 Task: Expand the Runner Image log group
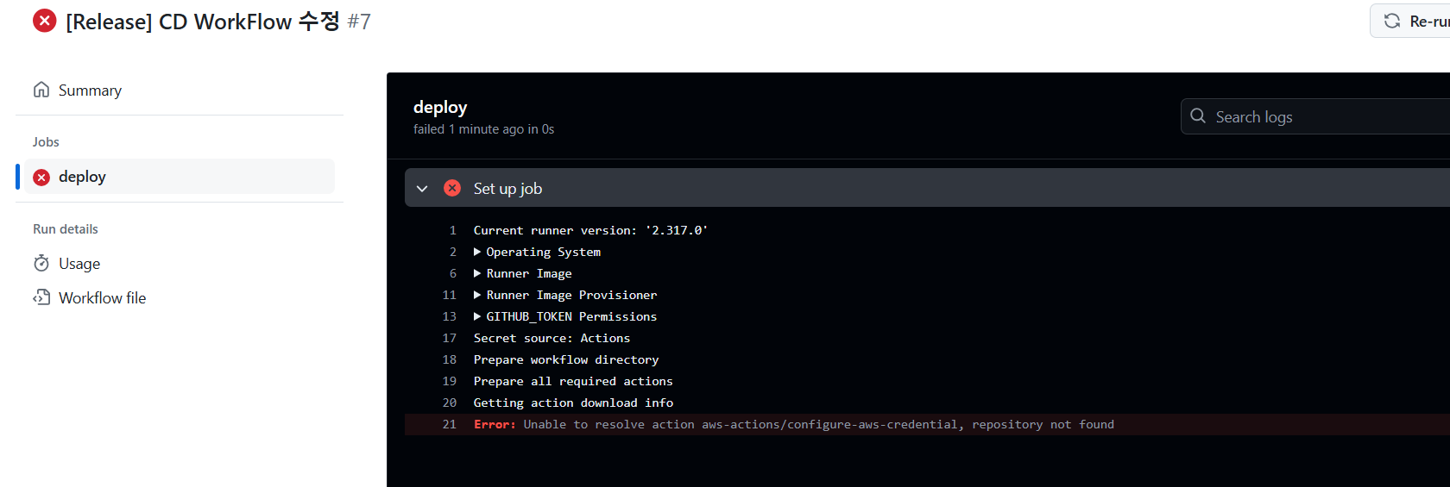[x=523, y=273]
